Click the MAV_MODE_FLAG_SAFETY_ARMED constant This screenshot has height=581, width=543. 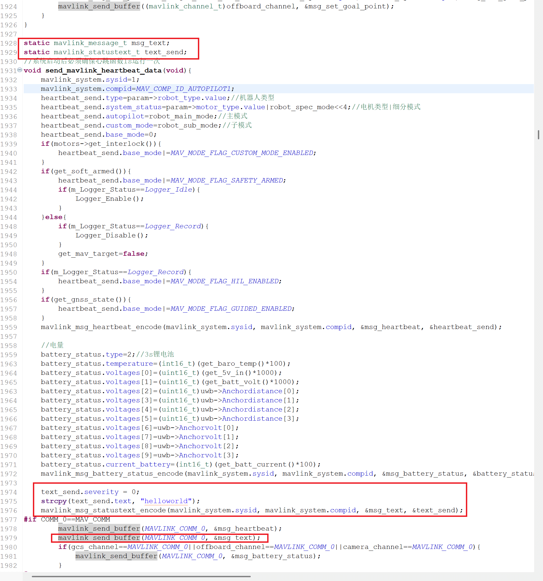(227, 180)
